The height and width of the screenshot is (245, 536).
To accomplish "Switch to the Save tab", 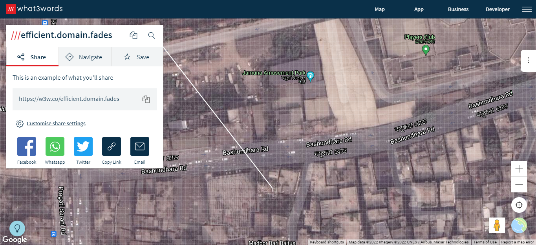I will point(137,57).
